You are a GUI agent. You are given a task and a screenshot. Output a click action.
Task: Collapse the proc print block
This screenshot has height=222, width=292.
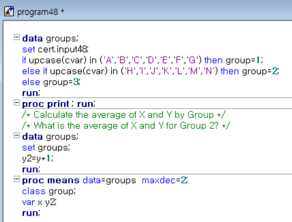coord(16,103)
